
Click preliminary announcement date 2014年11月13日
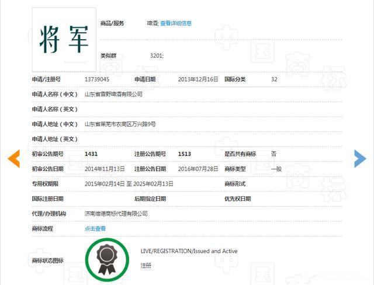tap(105, 169)
